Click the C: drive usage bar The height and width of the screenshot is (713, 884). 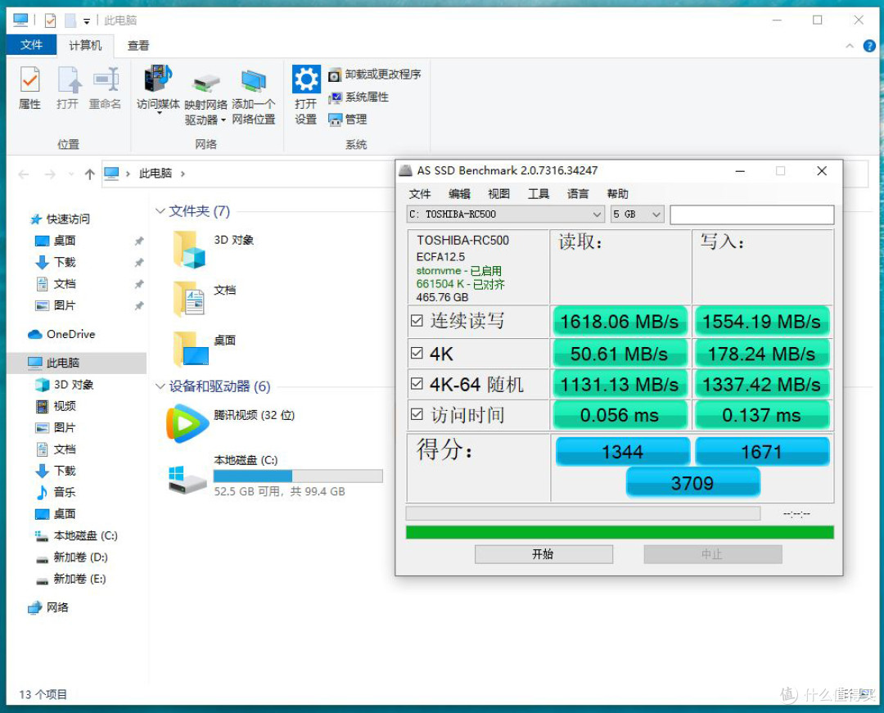298,476
